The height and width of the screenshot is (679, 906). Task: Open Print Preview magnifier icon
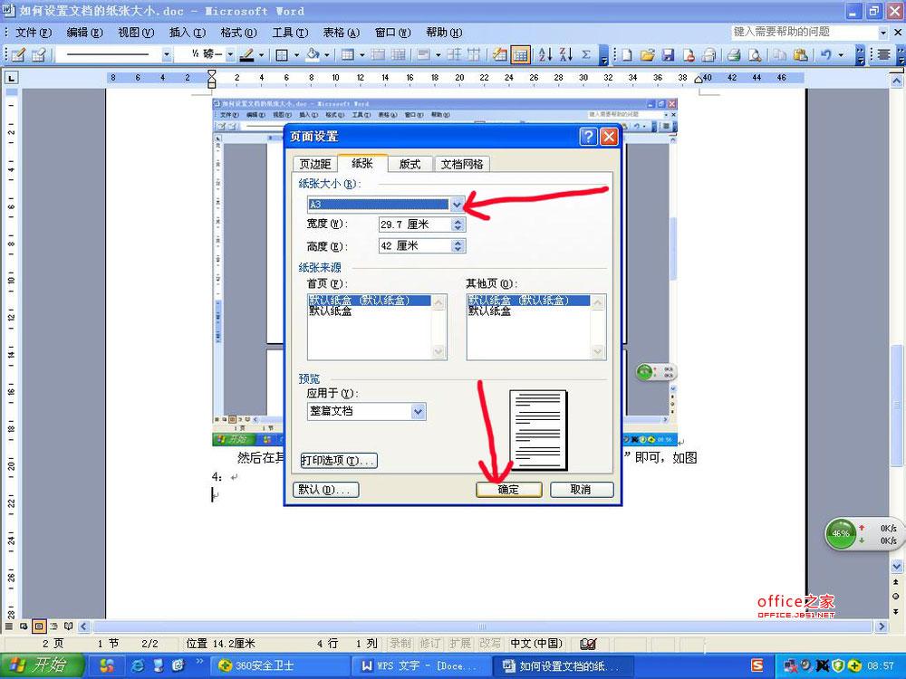[755, 55]
